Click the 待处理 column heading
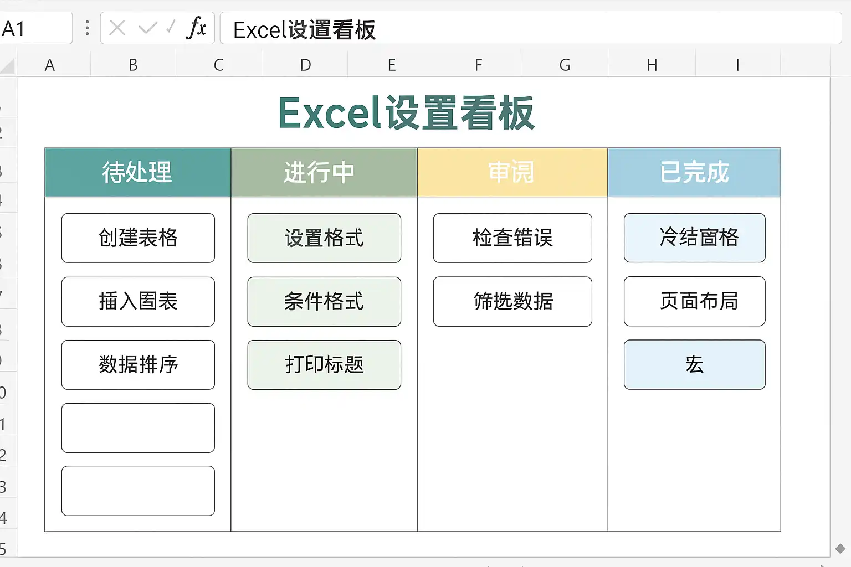This screenshot has width=851, height=567. click(x=137, y=172)
